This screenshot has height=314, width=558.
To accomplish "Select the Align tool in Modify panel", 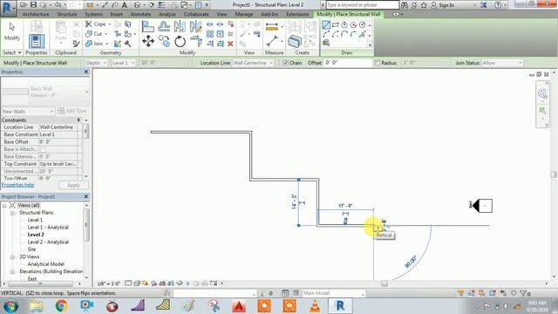I will point(147,27).
